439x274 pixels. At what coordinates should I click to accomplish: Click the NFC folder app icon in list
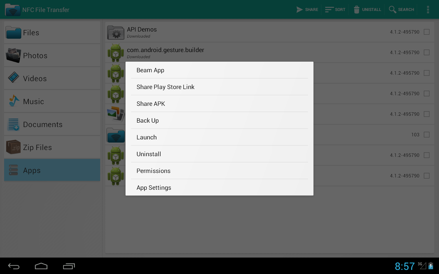click(x=116, y=135)
